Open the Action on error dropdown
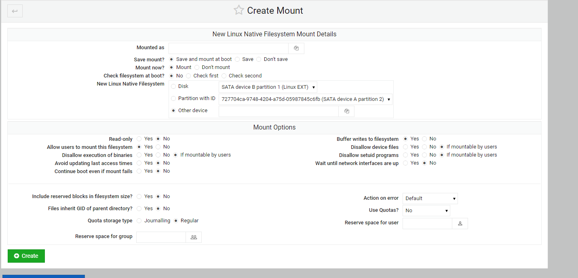The height and width of the screenshot is (278, 578). coord(430,199)
